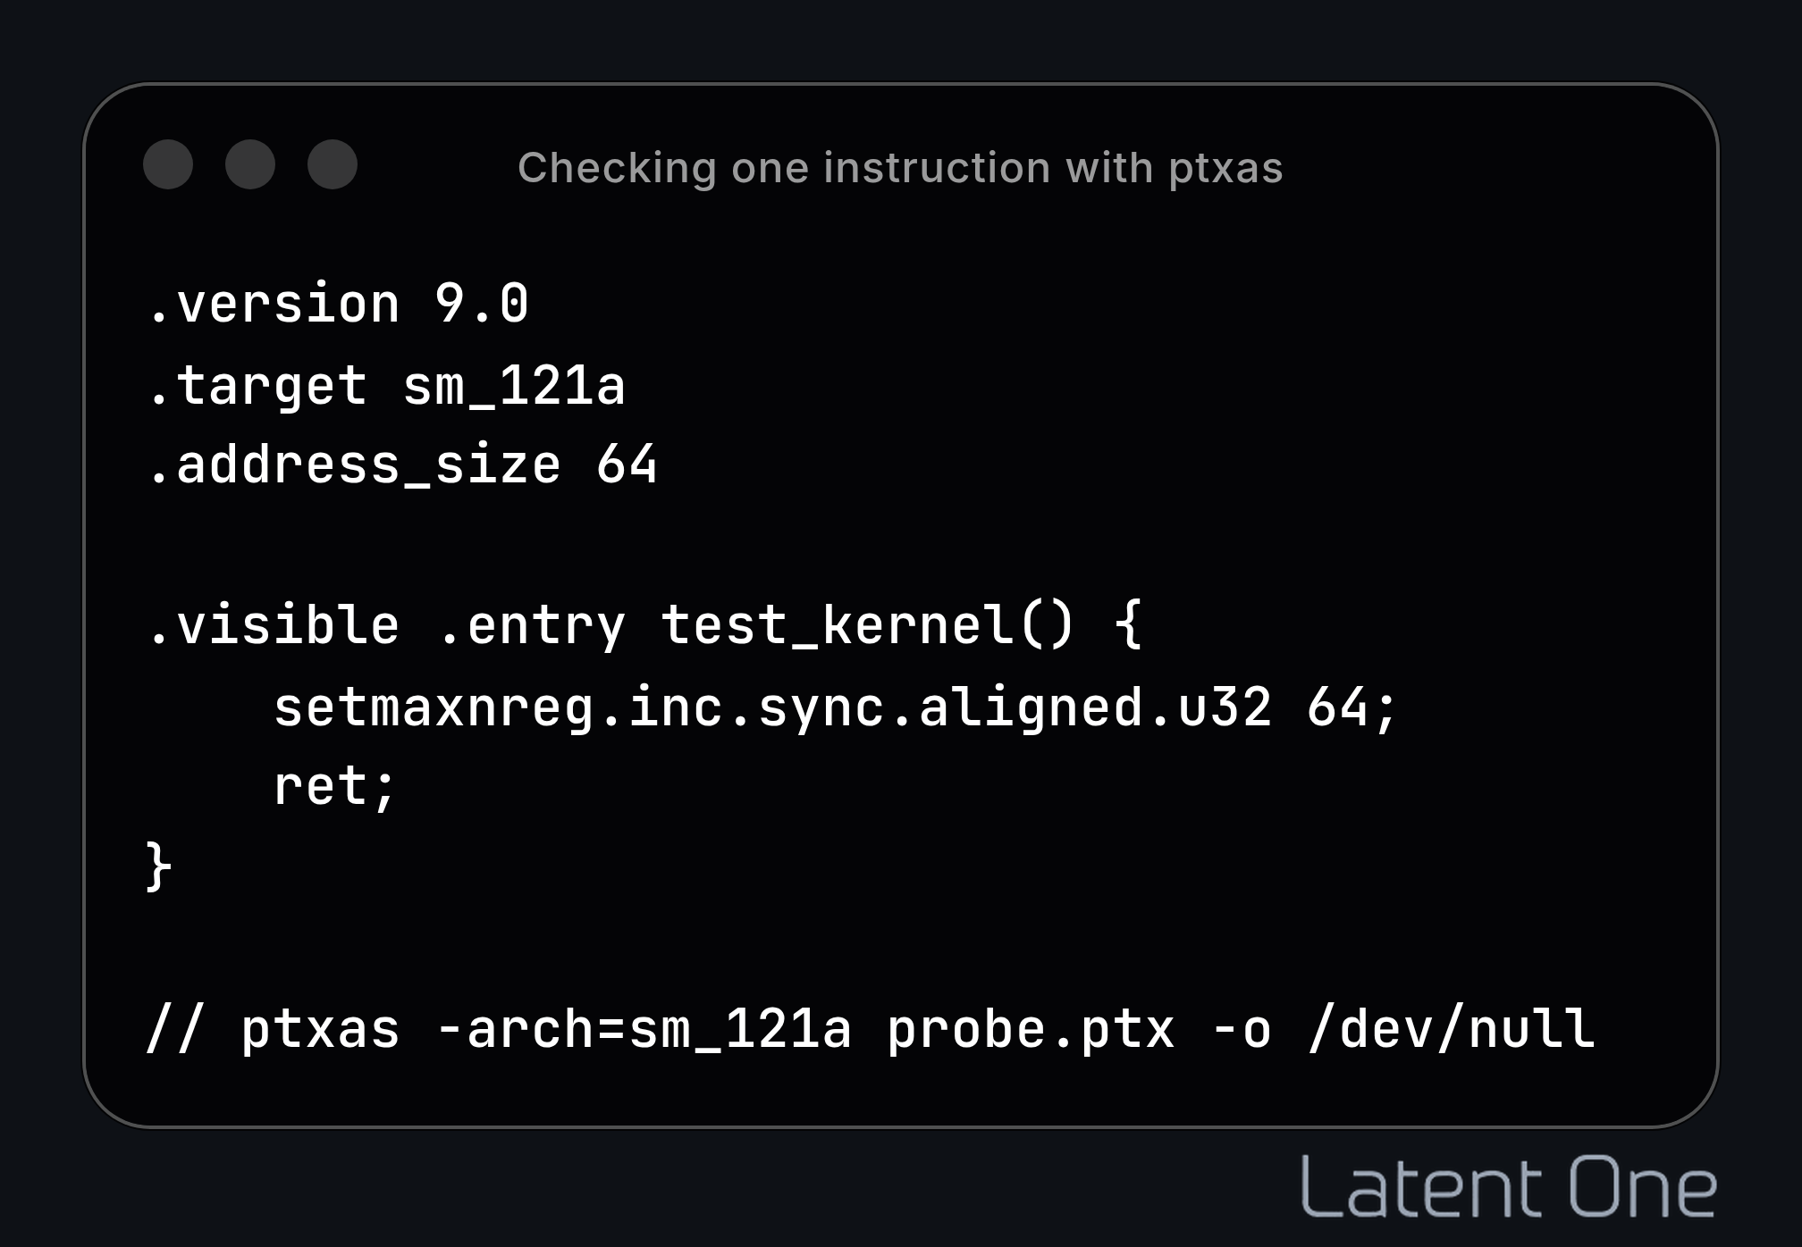
Task: Click the third gray window dot
Action: point(333,164)
